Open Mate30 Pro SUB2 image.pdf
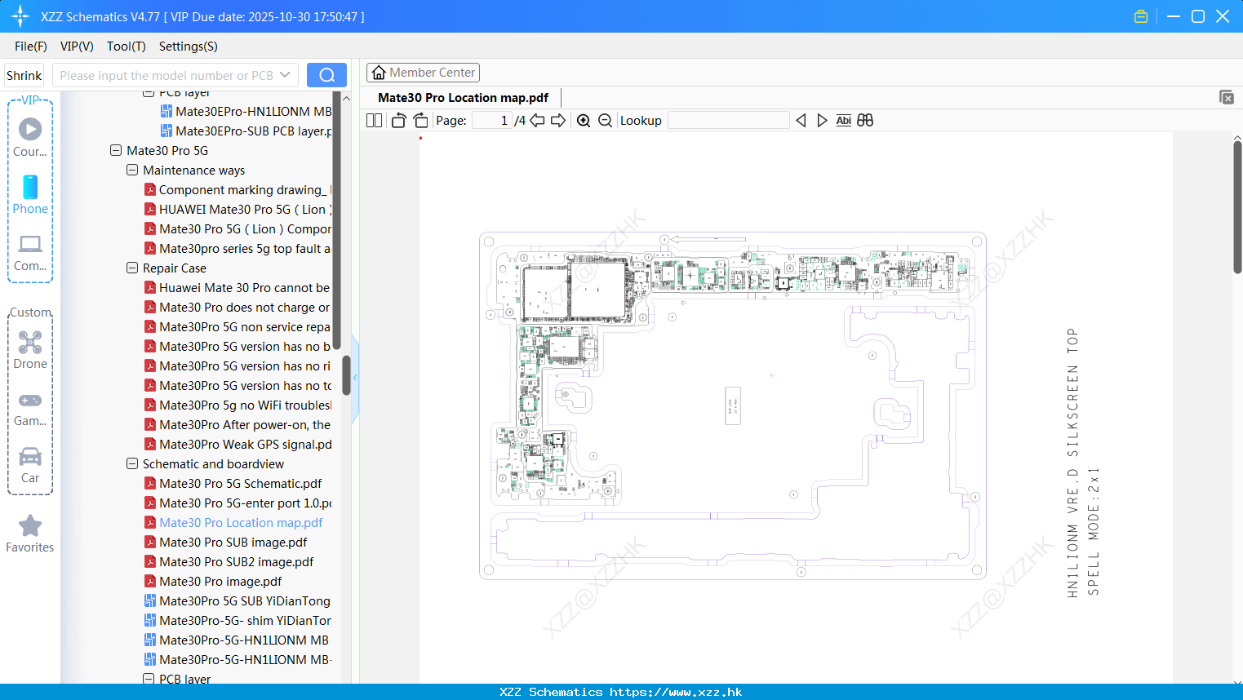Viewport: 1243px width, 700px height. tap(229, 561)
